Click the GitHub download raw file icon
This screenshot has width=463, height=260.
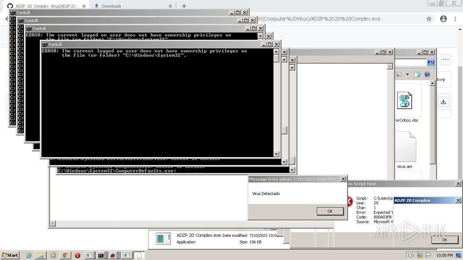443,102
